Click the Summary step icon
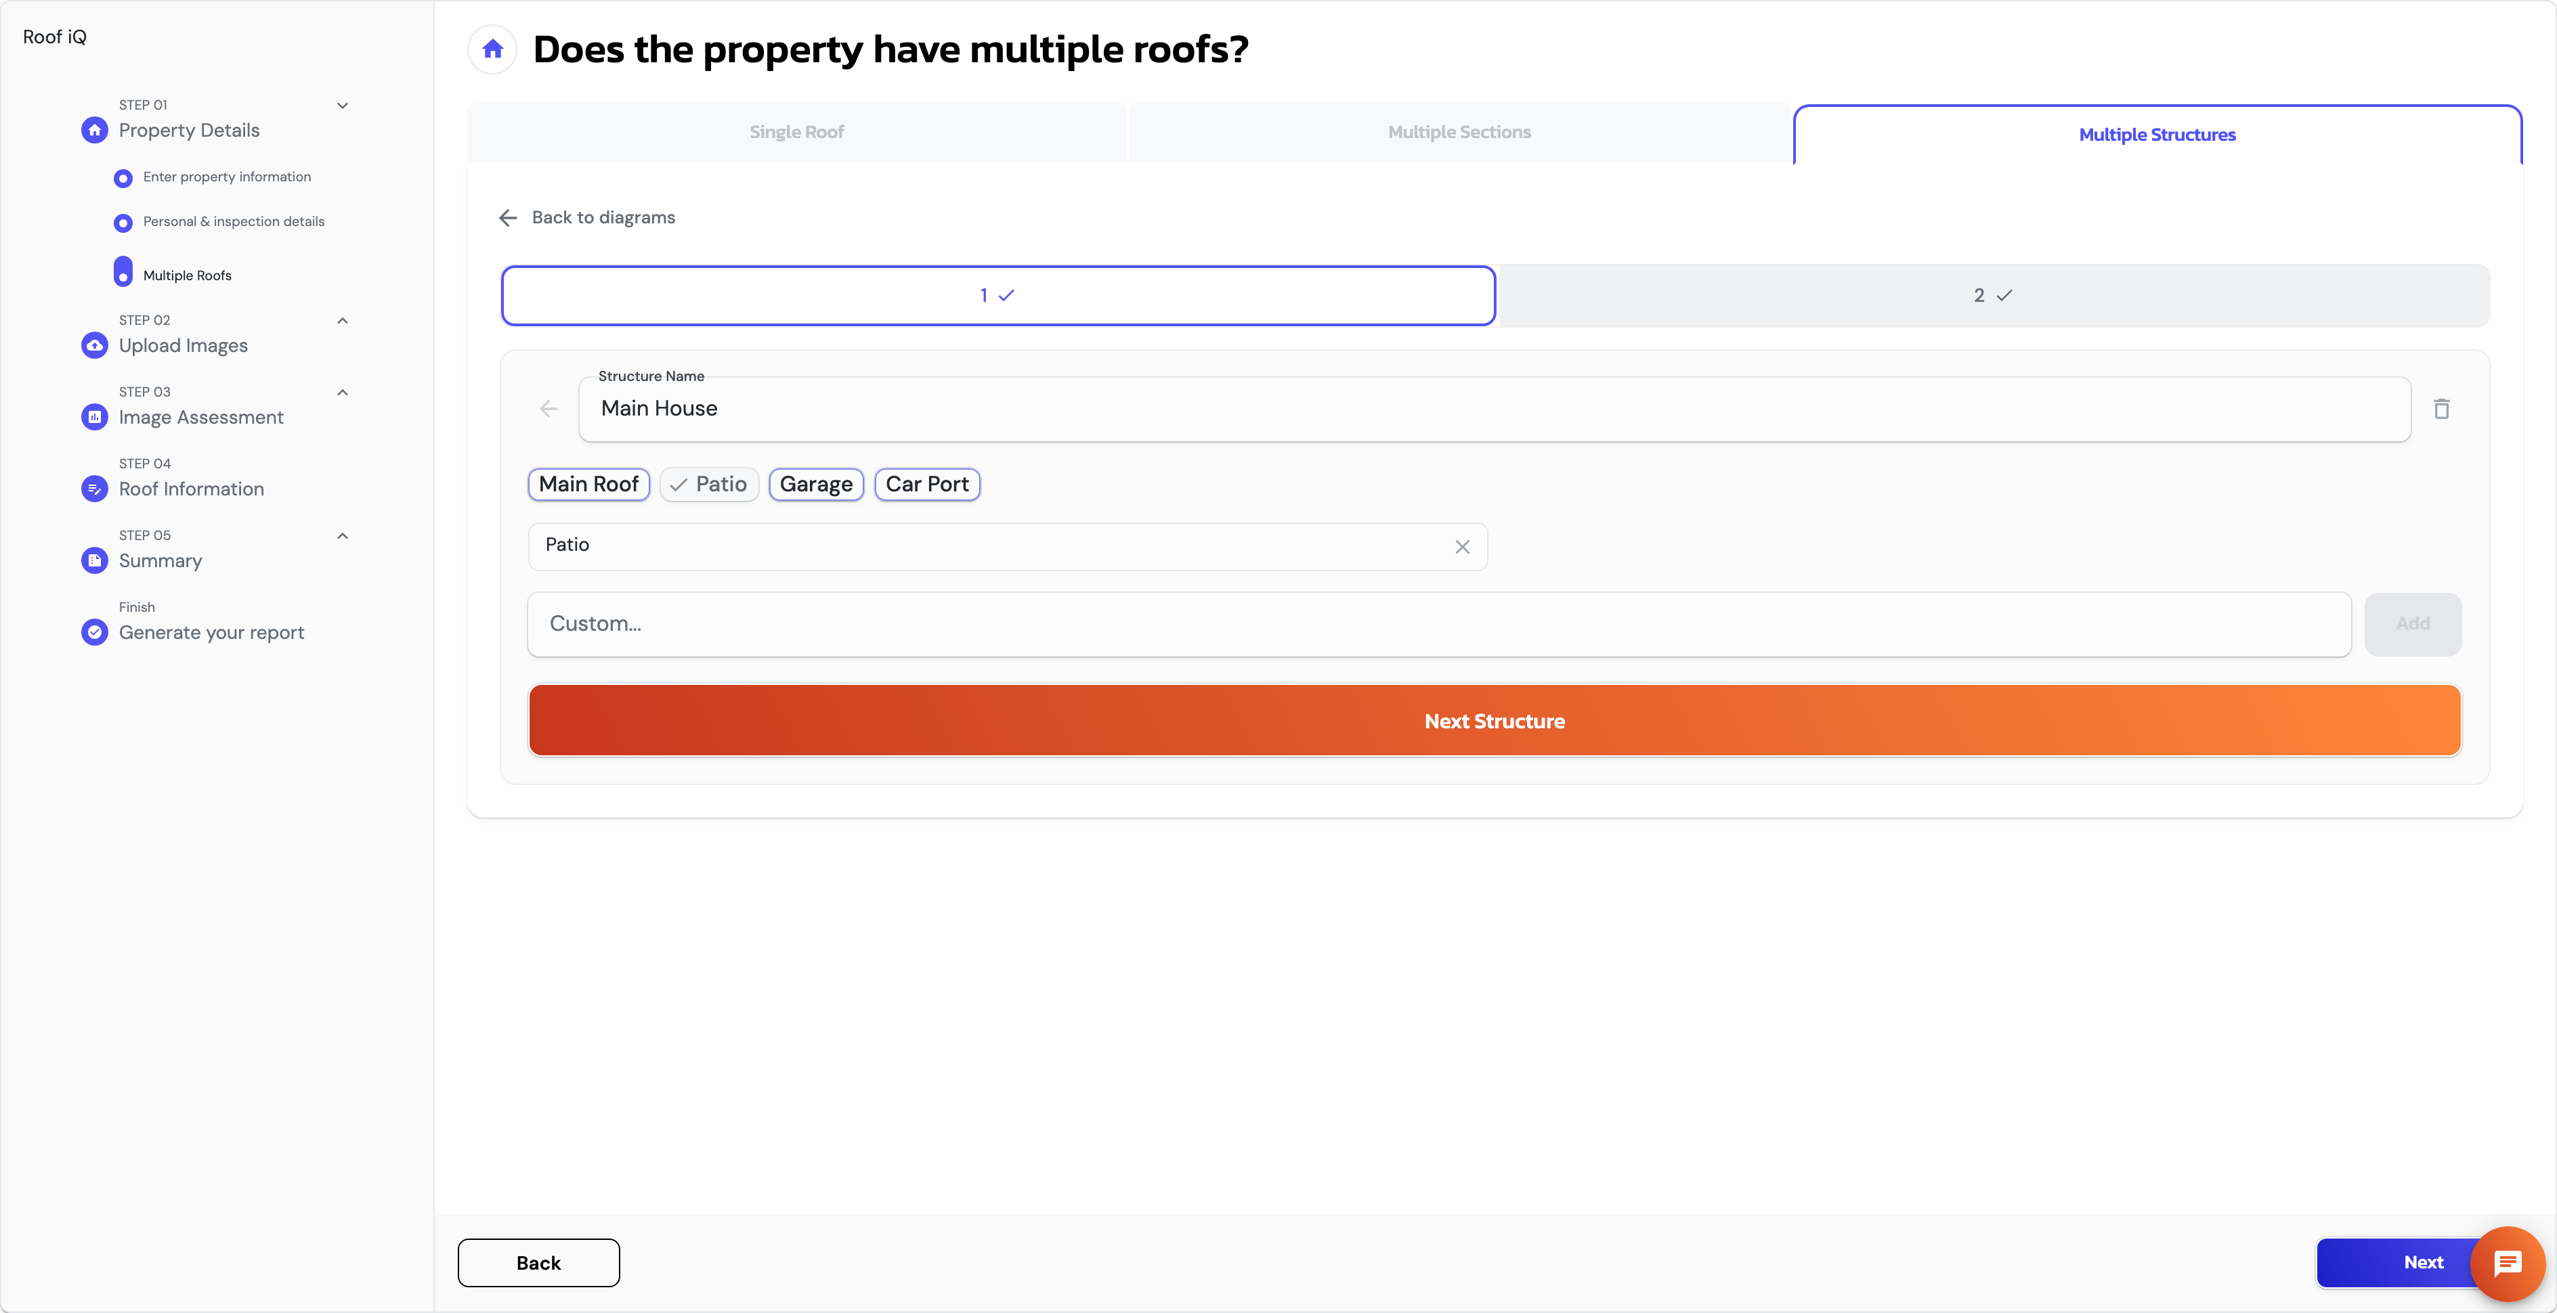The image size is (2557, 1313). point(94,560)
